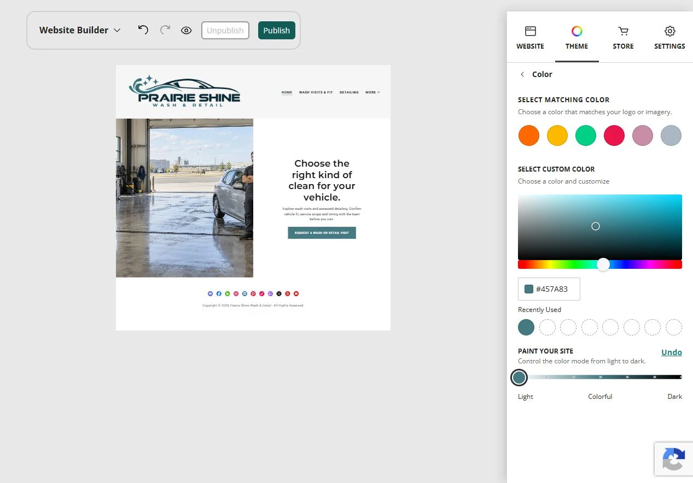Select the teal recently used color

point(526,327)
